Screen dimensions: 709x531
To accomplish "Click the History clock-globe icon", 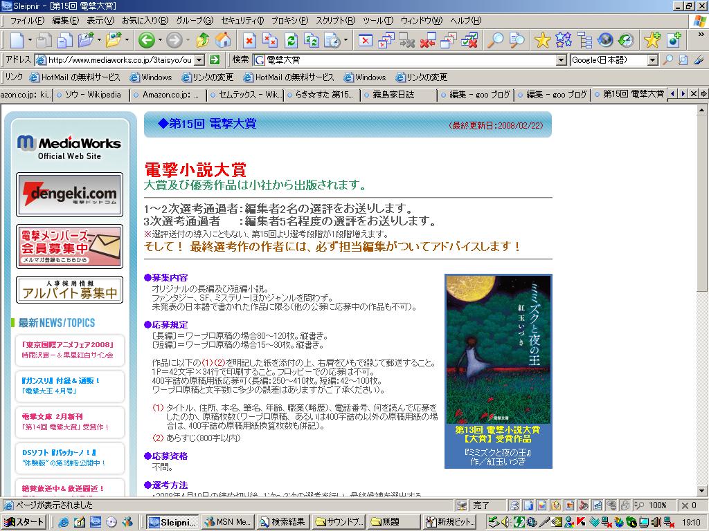I will pos(626,40).
